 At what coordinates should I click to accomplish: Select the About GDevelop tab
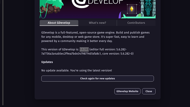tap(59, 23)
